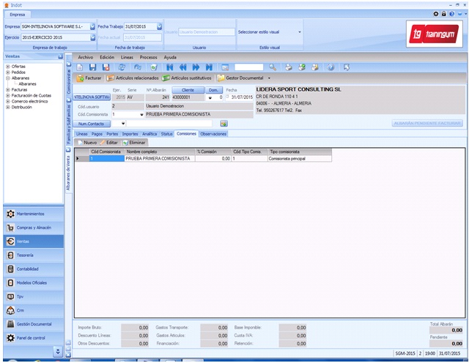This screenshot has width=469, height=363.
Task: Click the Facturar toolbar button
Action: 89,77
